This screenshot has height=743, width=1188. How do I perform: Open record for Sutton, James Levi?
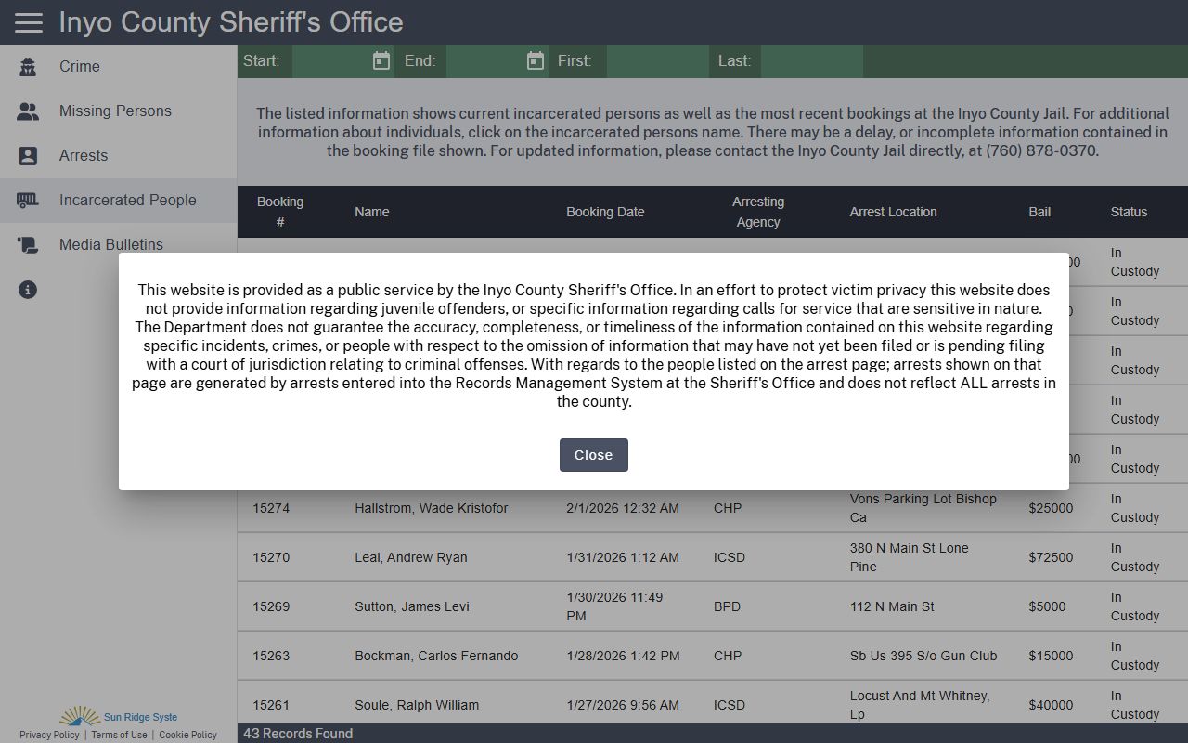pyautogui.click(x=411, y=606)
